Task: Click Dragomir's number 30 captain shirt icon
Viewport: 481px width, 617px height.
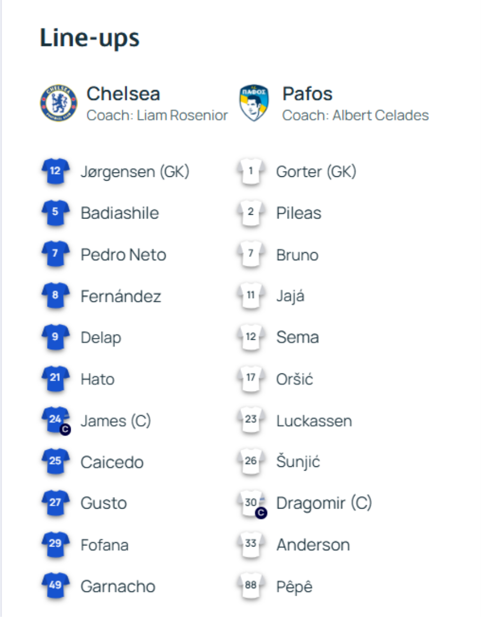Action: pos(251,503)
